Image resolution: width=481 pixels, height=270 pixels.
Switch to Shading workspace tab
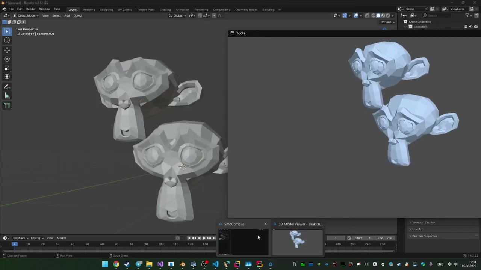[x=165, y=9]
